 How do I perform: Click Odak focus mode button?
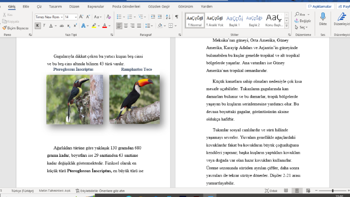[271, 190]
